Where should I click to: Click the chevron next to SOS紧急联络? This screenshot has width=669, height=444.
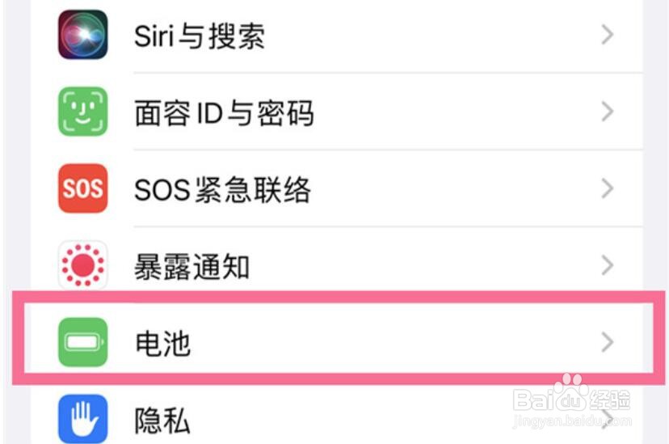(x=608, y=189)
